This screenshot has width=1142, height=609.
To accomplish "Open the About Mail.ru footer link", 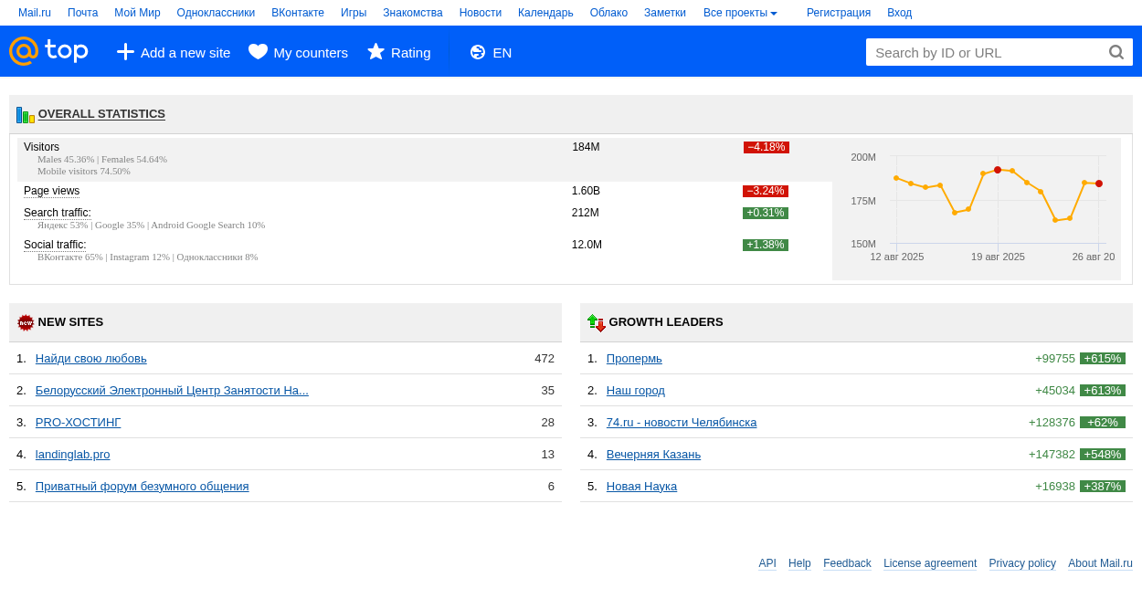I will tap(1100, 563).
